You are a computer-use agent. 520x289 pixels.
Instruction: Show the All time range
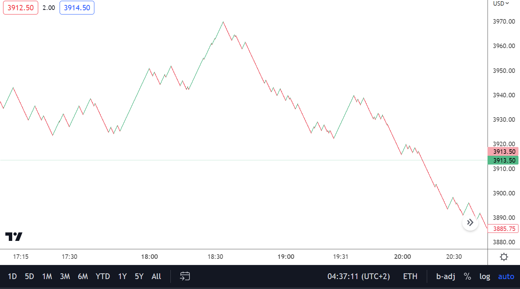click(x=156, y=276)
